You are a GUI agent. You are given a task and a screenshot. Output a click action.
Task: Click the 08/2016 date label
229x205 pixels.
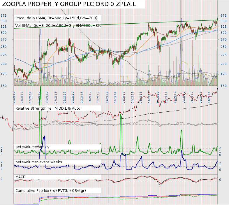(166, 97)
